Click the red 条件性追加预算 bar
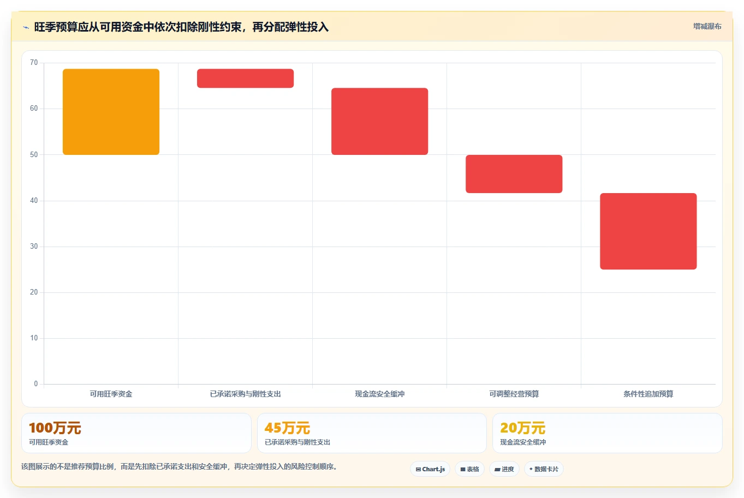The height and width of the screenshot is (498, 744). tap(648, 231)
